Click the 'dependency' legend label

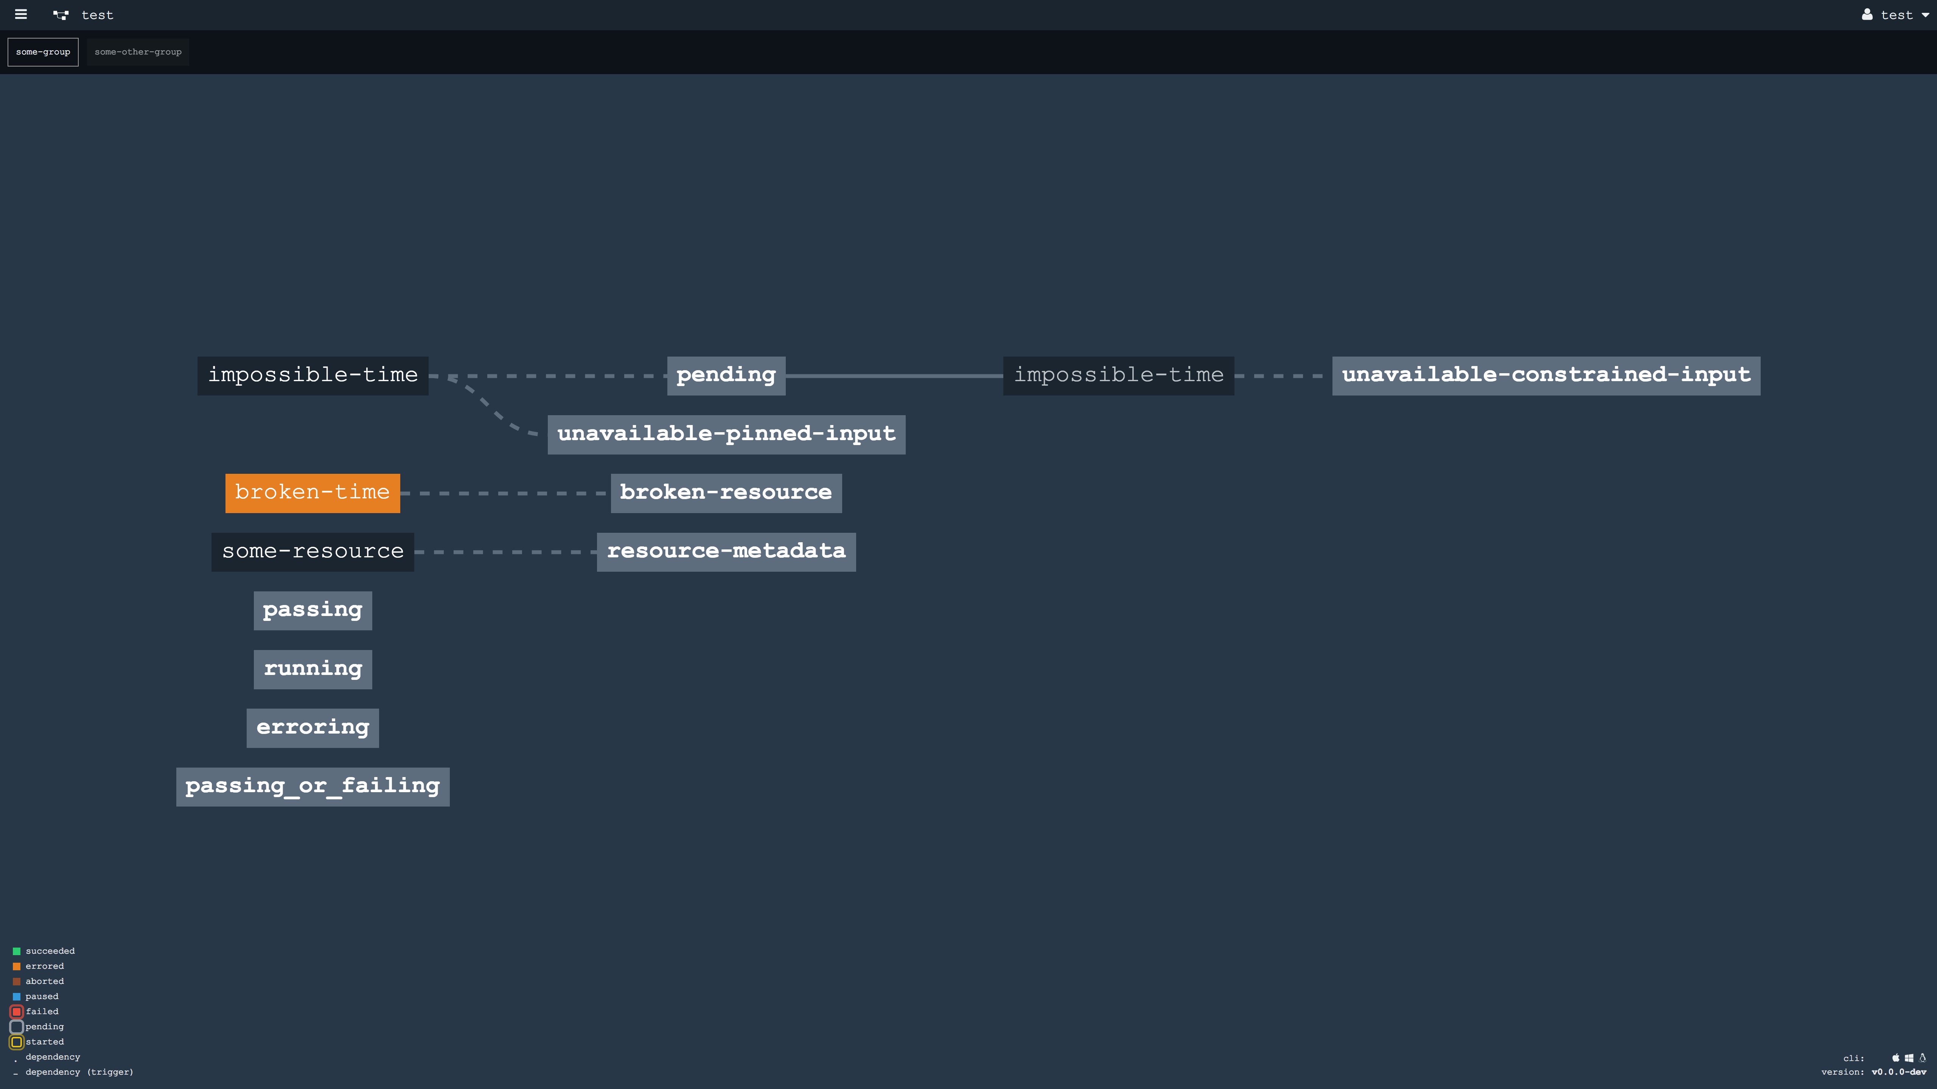pos(53,1057)
